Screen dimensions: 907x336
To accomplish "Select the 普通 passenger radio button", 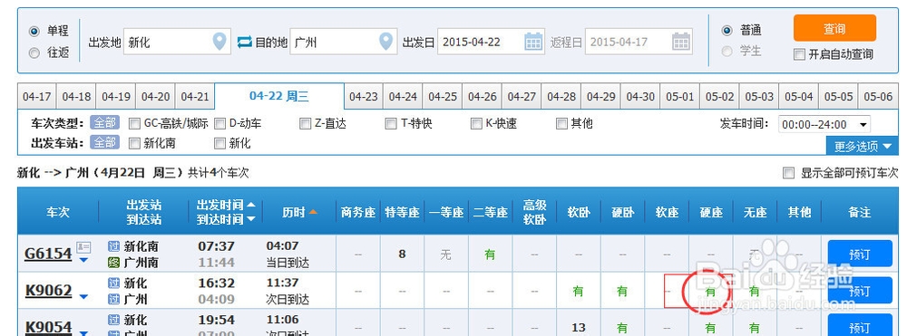I will pyautogui.click(x=727, y=30).
